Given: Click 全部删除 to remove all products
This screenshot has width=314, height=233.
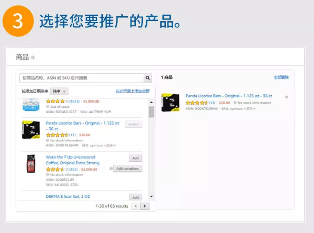Looking at the screenshot, I should tap(281, 77).
